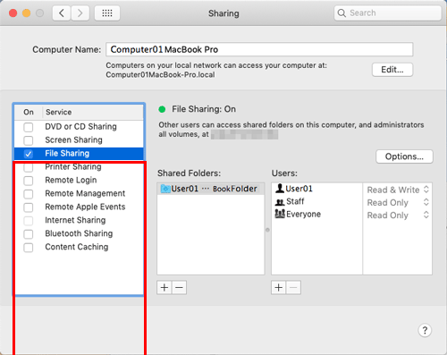The image size is (447, 355).
Task: Enable the Remote Login checkbox
Action: 29,181
